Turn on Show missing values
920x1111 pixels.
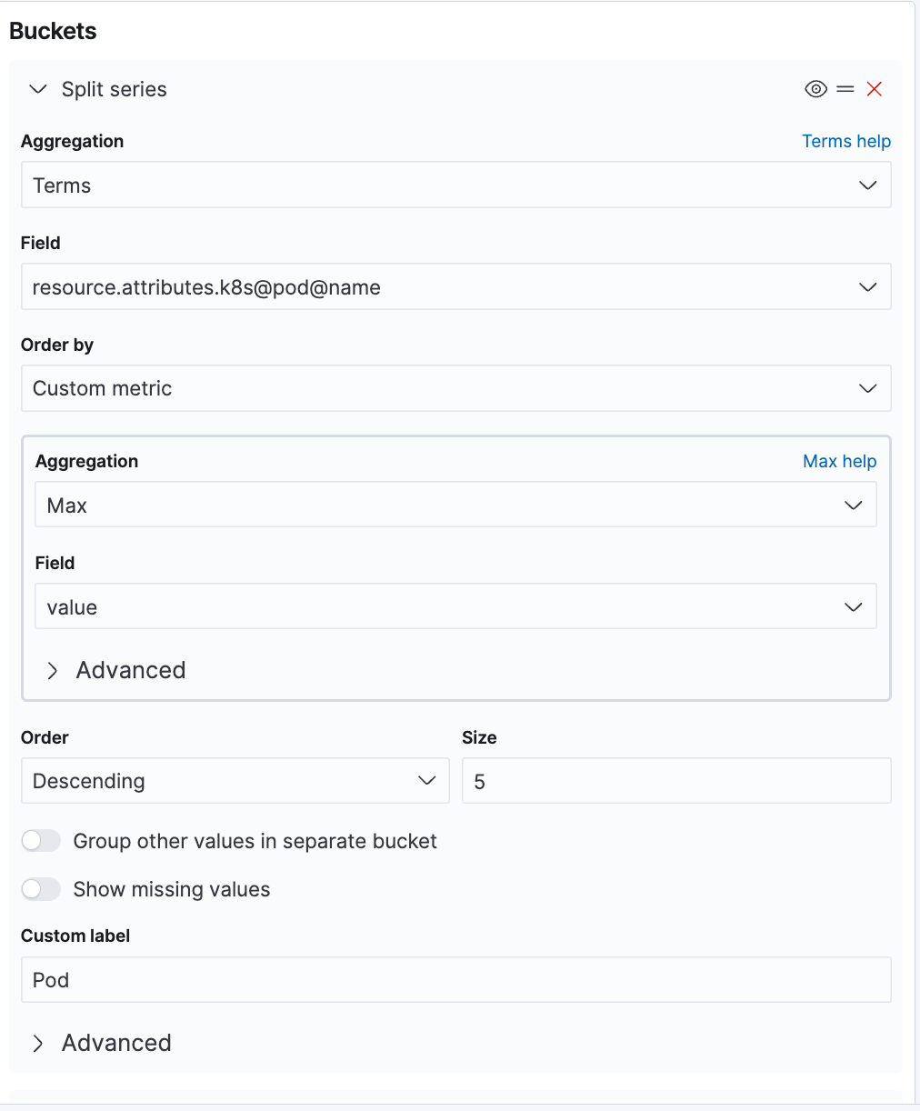41,888
